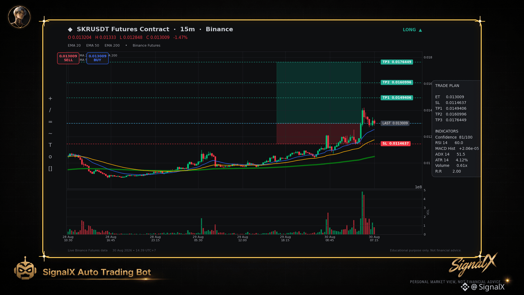This screenshot has height=295, width=524.
Task: Select the crosshair plus tool
Action: [x=50, y=98]
